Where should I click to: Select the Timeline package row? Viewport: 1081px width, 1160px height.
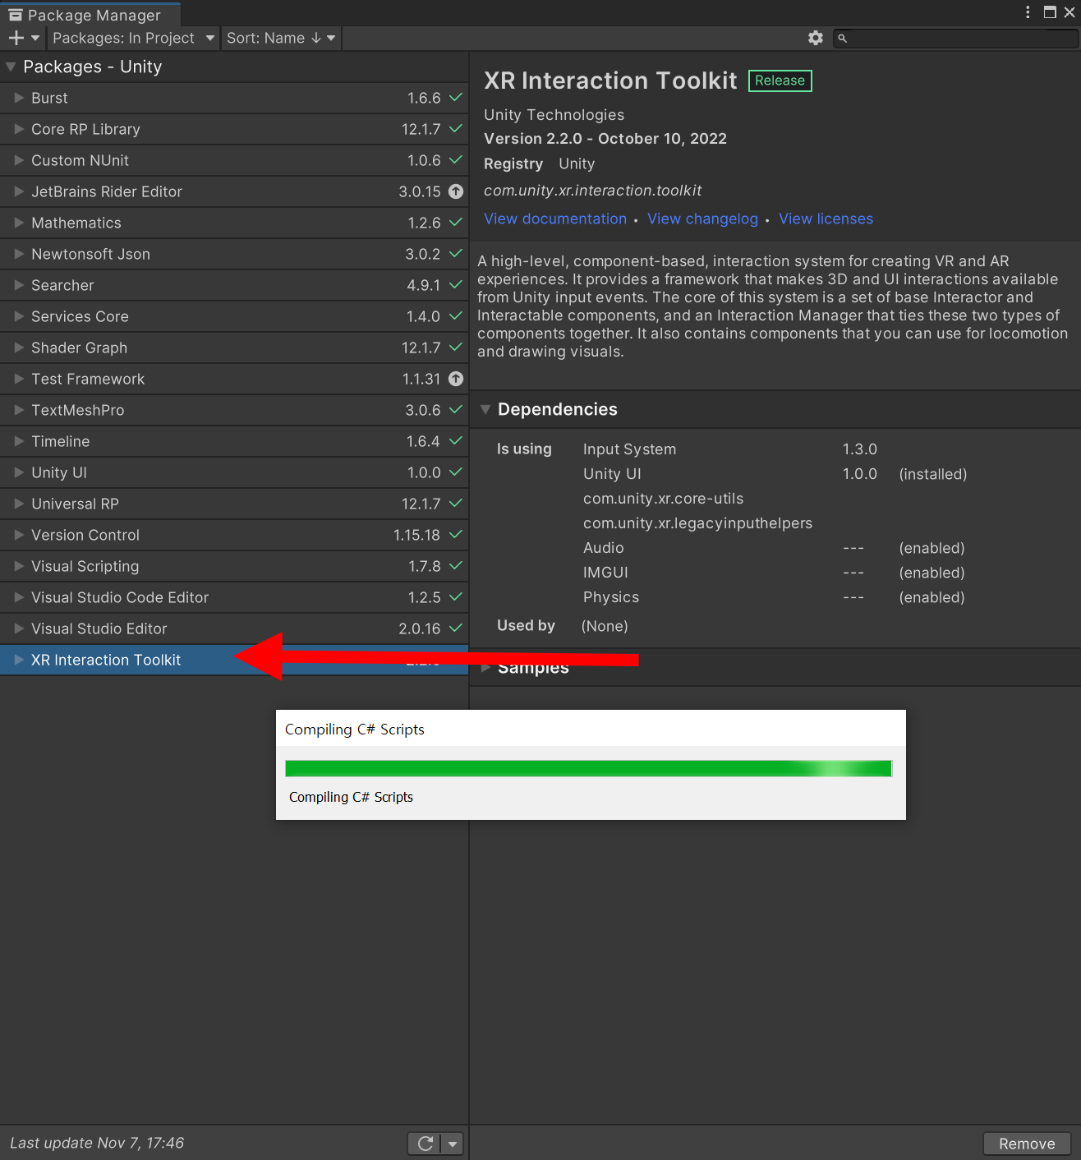(x=234, y=441)
